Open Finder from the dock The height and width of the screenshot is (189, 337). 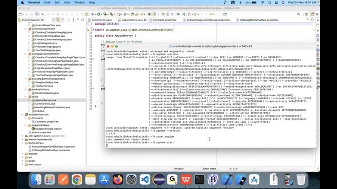click(x=36, y=180)
